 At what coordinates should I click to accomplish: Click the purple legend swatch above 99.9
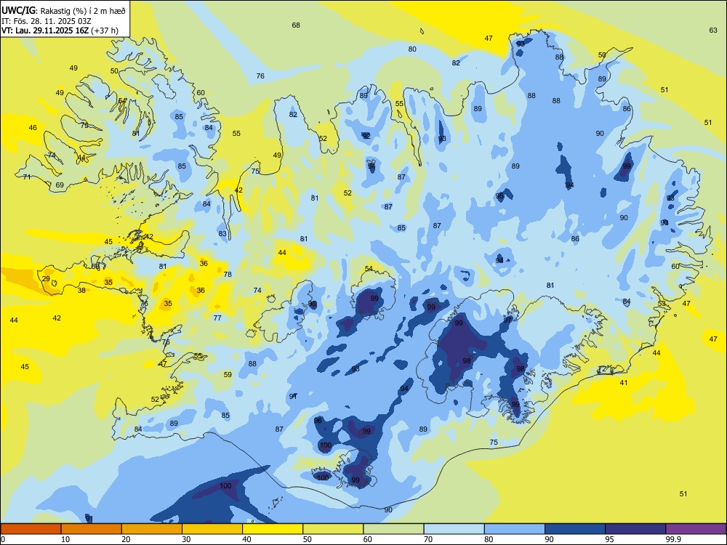pos(696,529)
